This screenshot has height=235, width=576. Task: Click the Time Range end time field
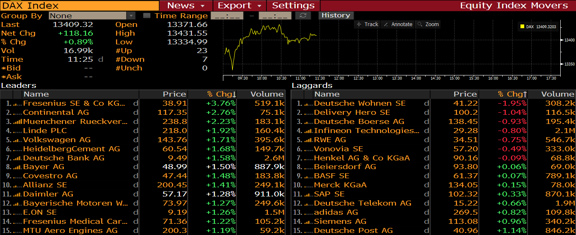click(x=275, y=16)
